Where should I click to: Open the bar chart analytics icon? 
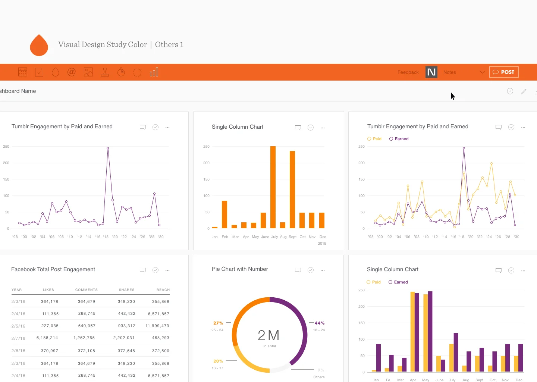[154, 72]
